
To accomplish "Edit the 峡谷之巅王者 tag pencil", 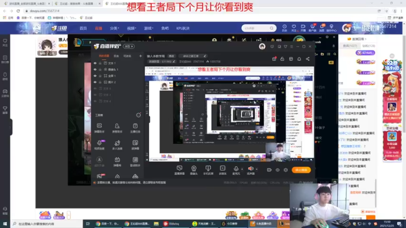I will pos(205,56).
